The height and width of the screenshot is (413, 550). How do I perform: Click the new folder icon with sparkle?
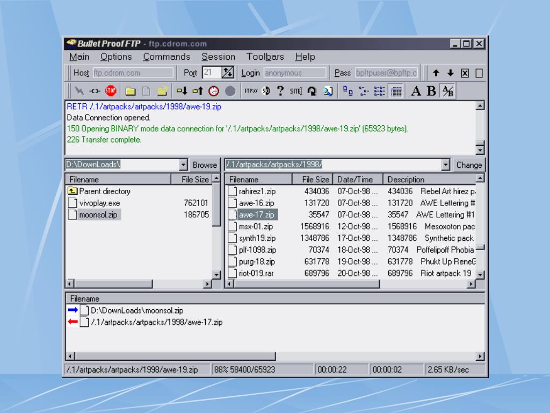[x=162, y=91]
